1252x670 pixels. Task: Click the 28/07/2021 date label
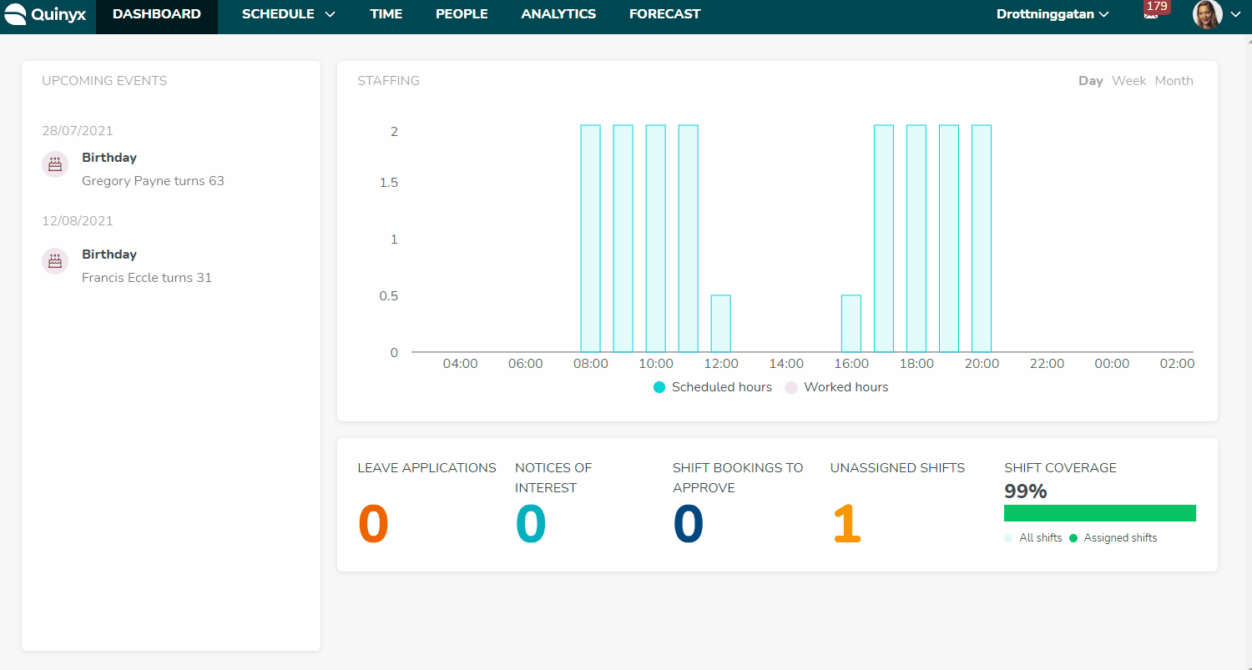tap(78, 131)
